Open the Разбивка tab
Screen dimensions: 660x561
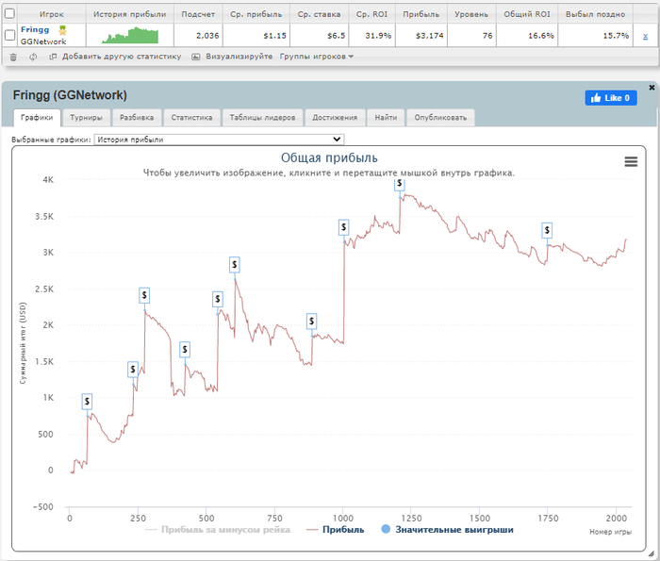[137, 118]
